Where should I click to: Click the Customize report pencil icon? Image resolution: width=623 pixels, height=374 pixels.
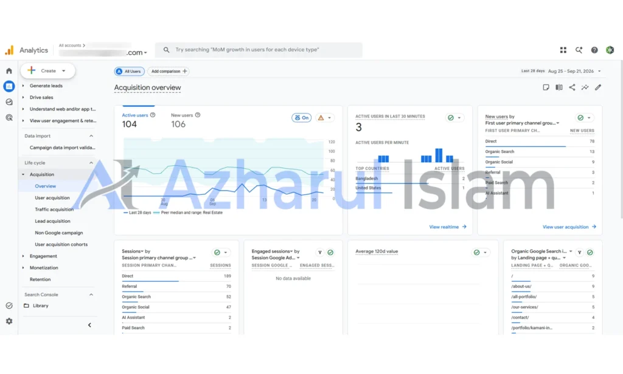[x=598, y=87]
